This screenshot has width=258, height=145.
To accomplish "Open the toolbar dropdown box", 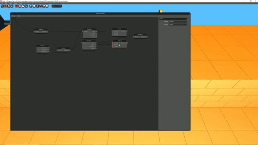I will tap(56, 6).
